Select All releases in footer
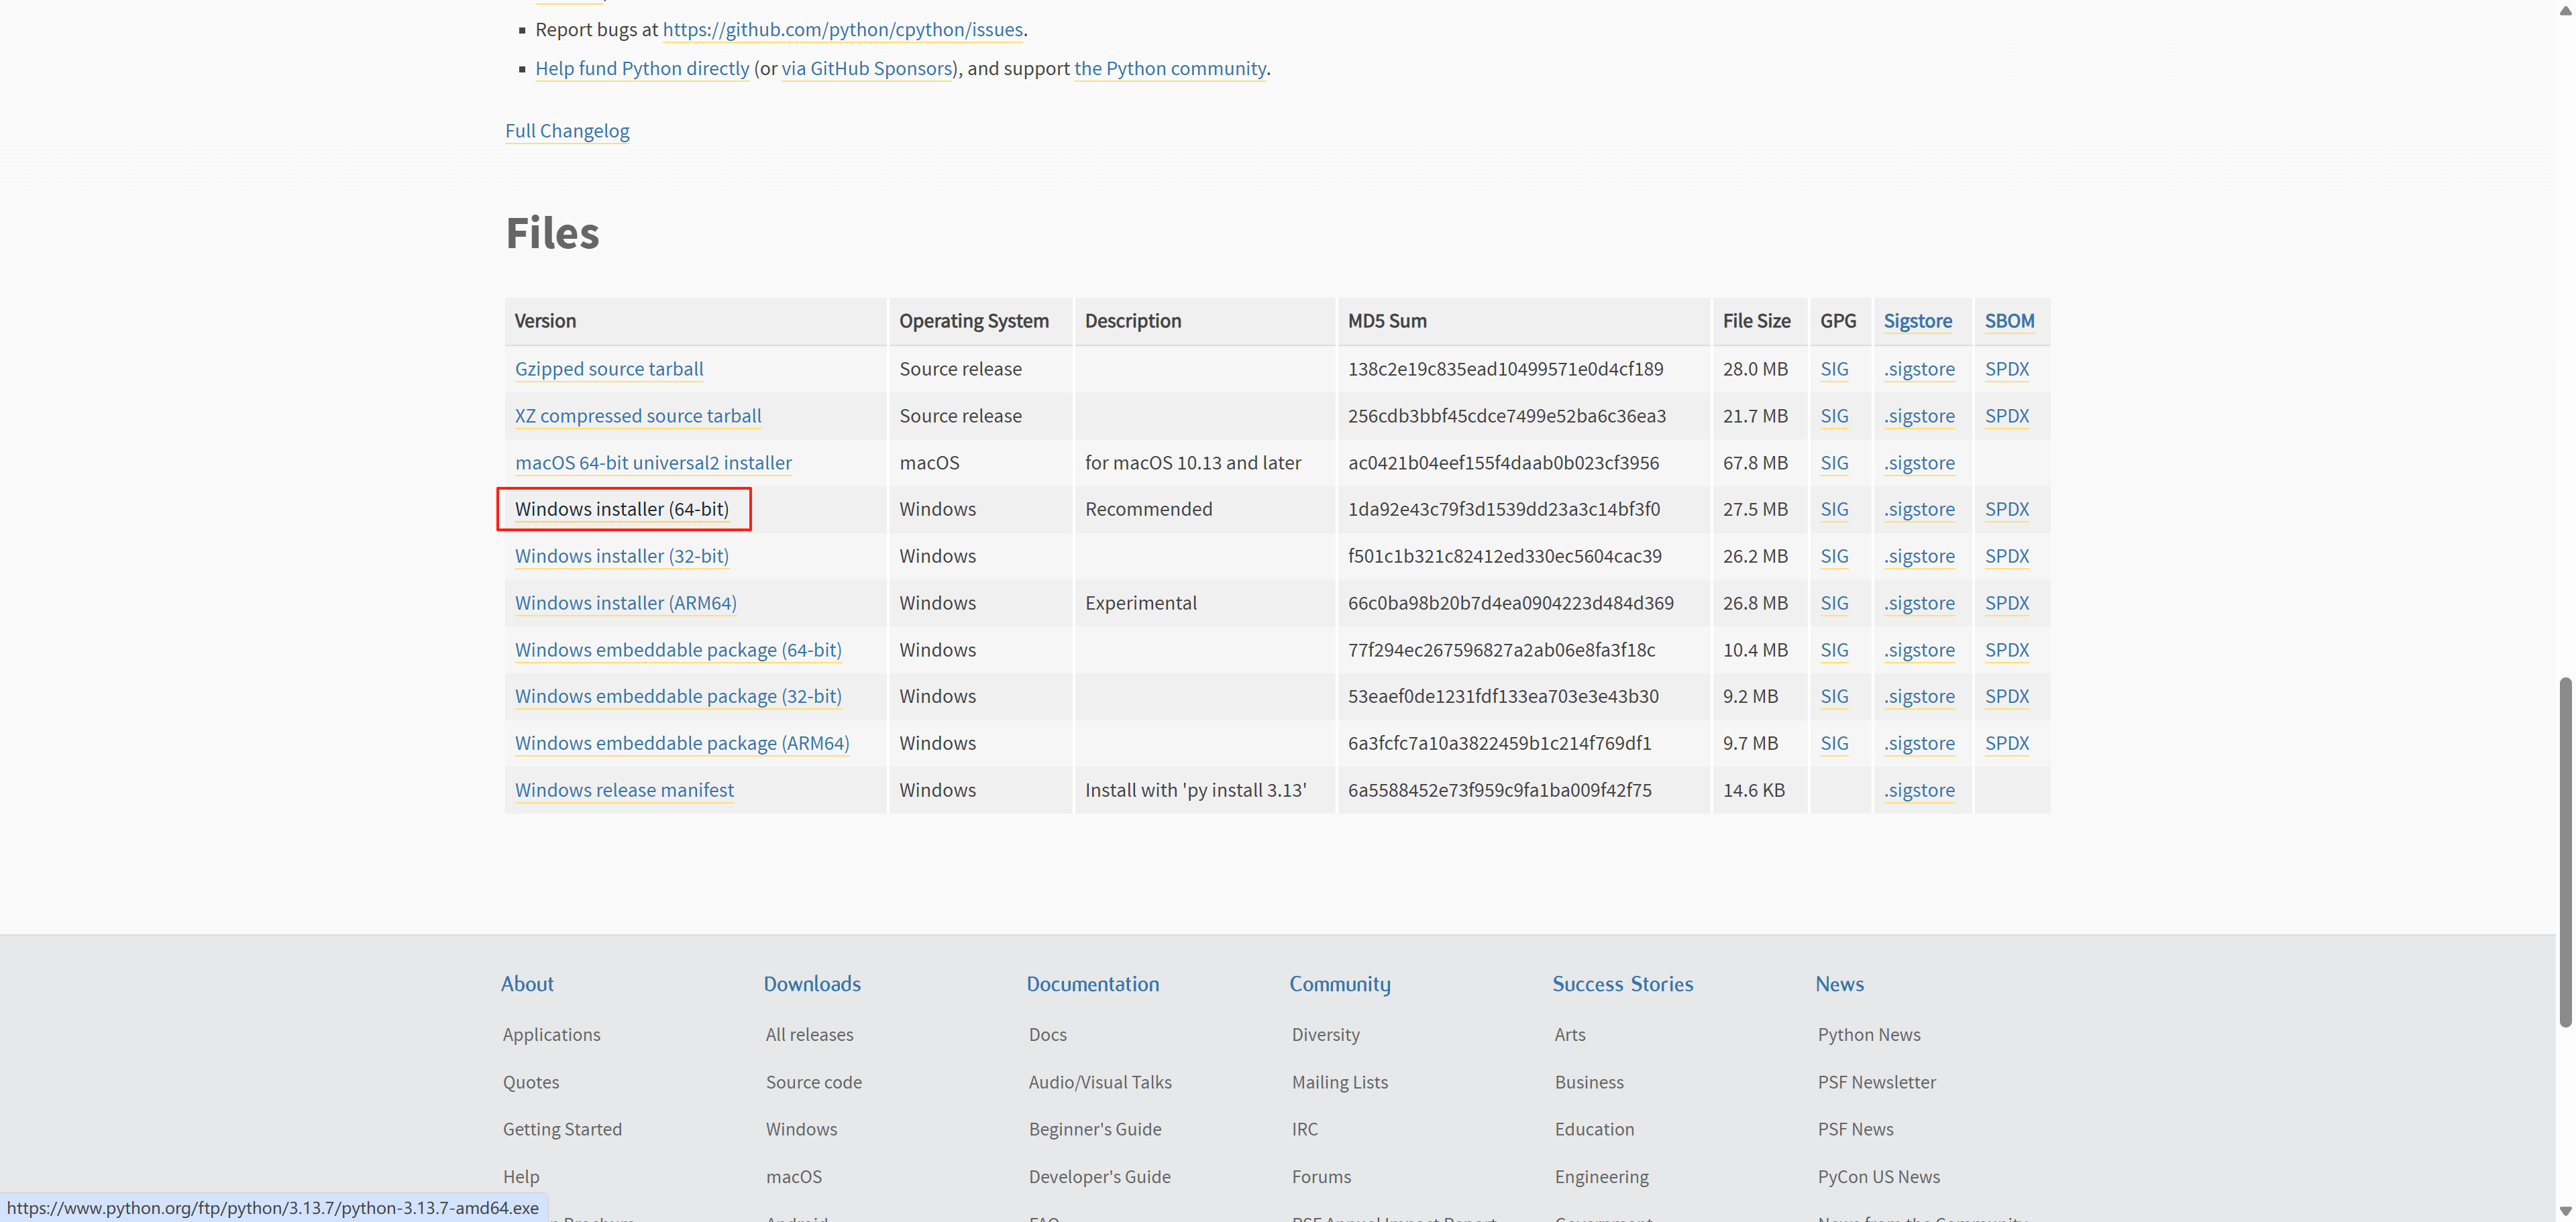 pos(809,1035)
